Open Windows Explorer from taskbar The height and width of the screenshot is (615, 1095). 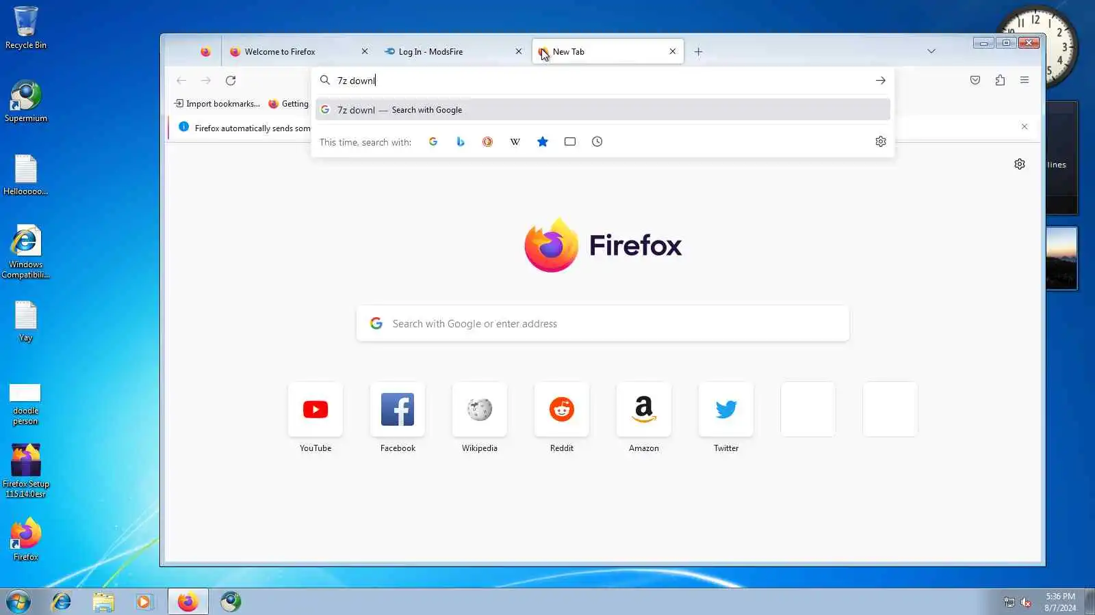coord(103,602)
